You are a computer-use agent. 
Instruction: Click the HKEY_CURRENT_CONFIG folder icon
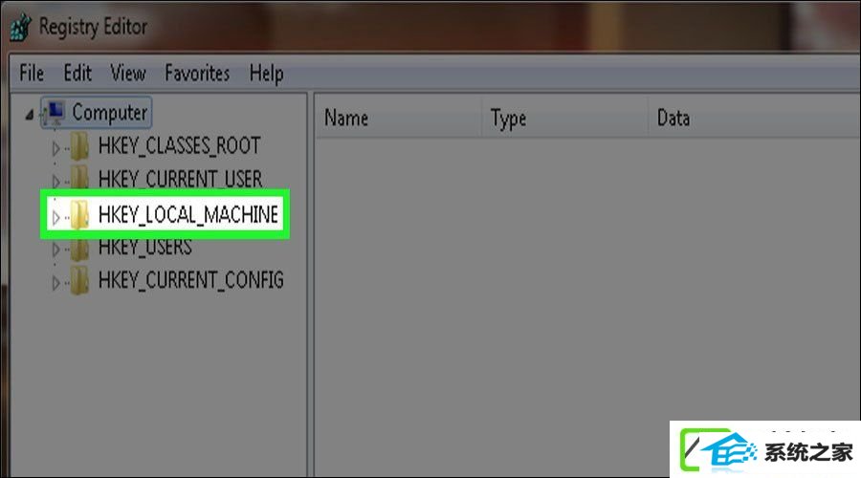click(79, 280)
